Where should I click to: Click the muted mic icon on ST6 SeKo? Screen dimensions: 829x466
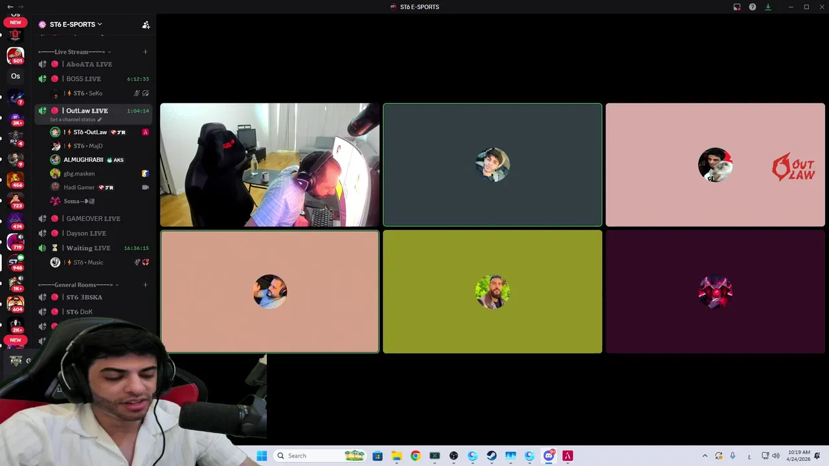coord(137,93)
